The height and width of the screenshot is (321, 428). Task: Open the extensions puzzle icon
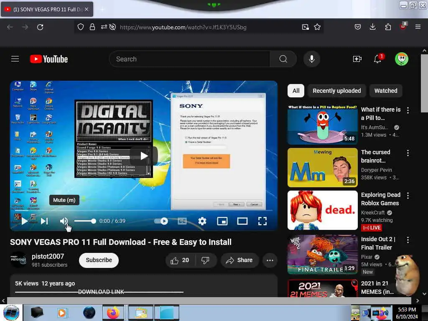click(388, 27)
